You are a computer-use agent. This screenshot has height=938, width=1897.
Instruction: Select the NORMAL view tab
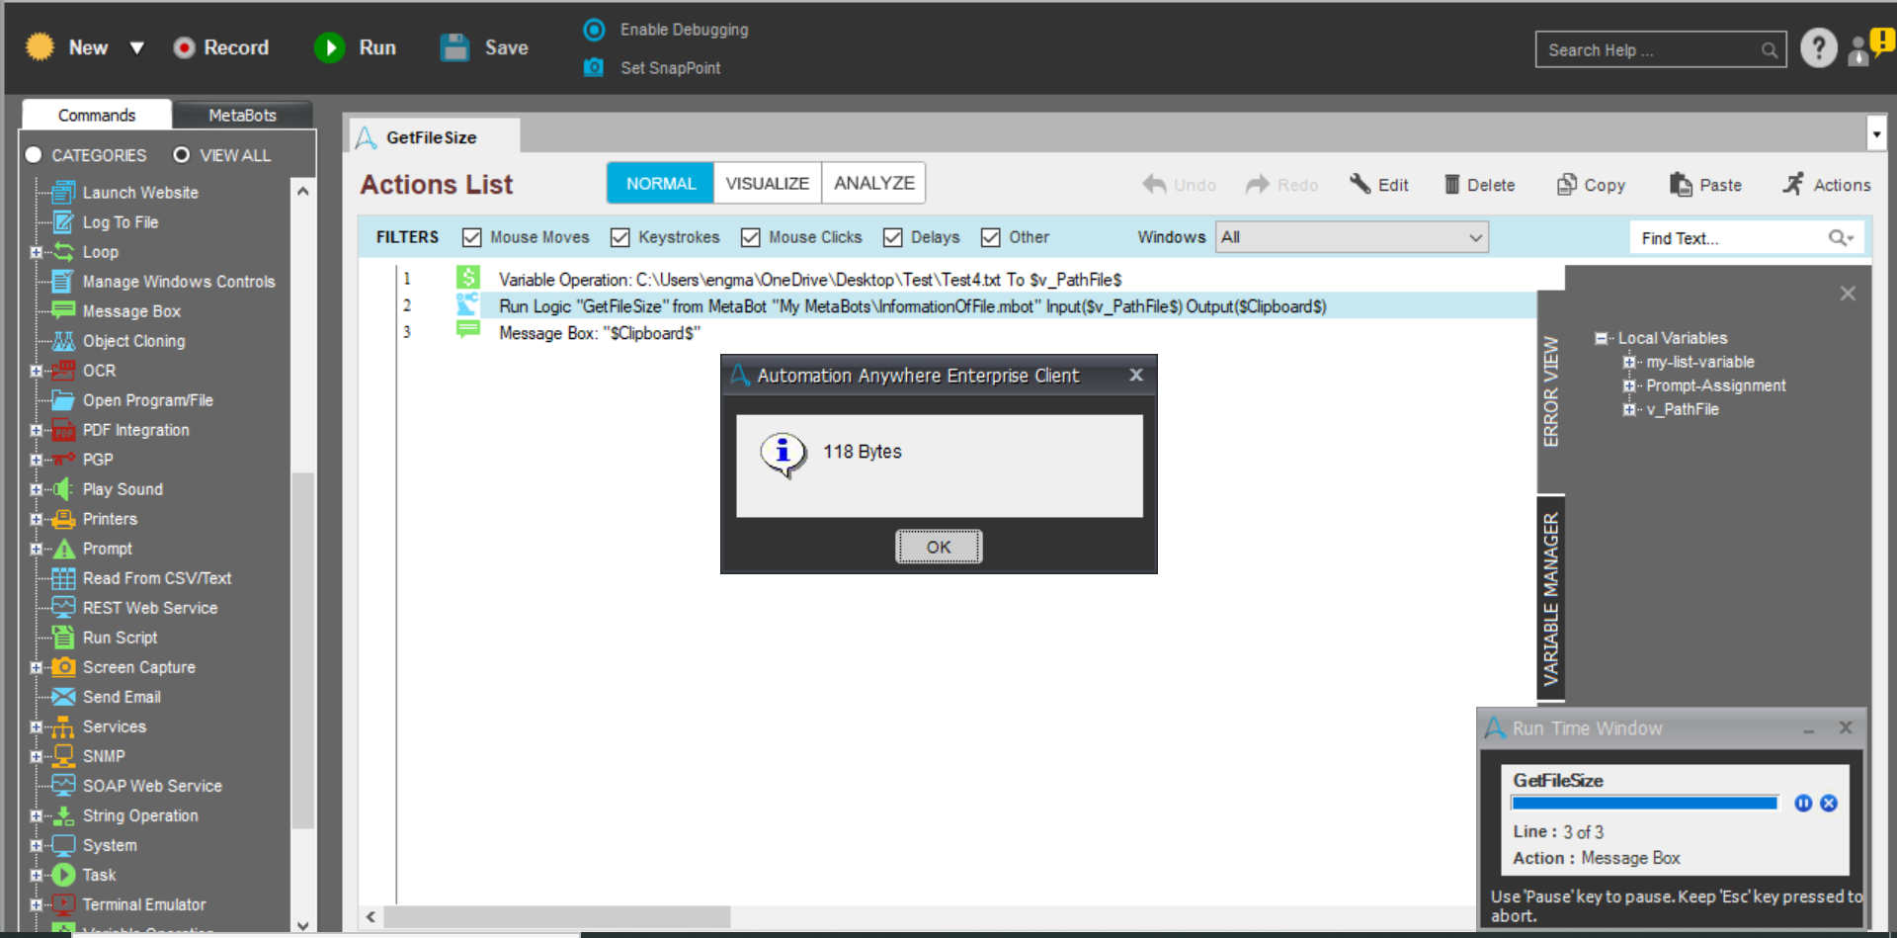[661, 183]
